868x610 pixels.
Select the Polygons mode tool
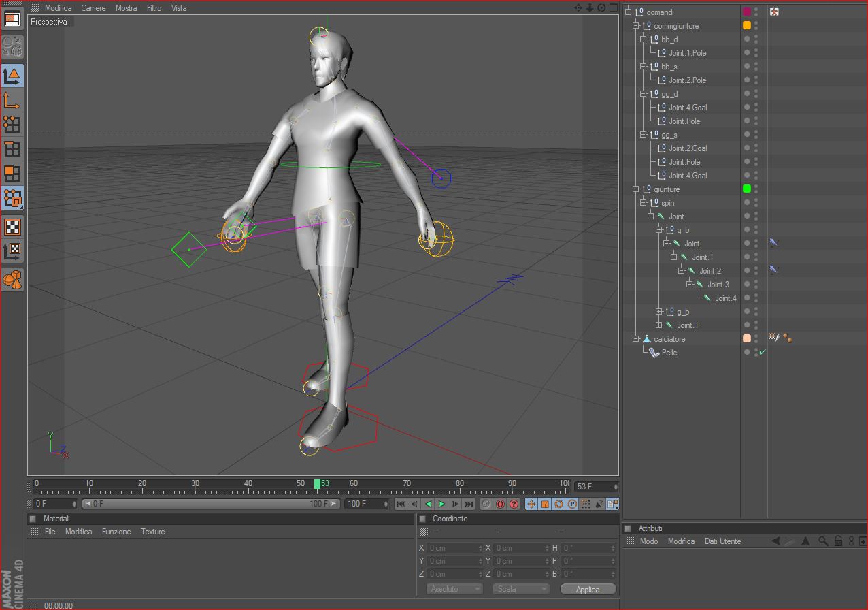12,173
